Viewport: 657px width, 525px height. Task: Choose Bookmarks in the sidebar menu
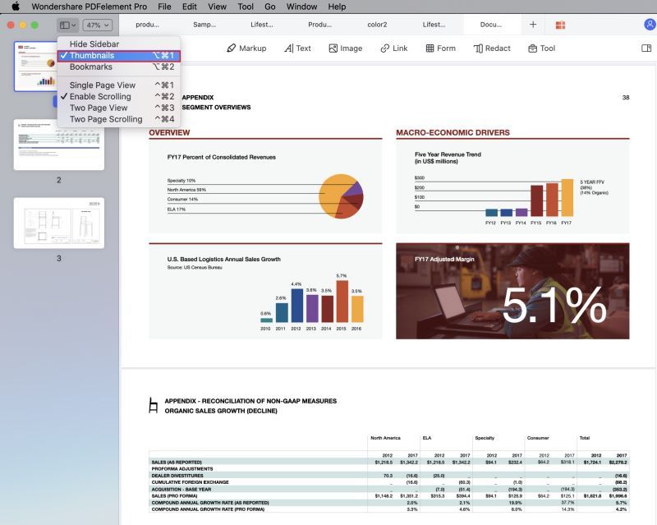tap(119, 67)
